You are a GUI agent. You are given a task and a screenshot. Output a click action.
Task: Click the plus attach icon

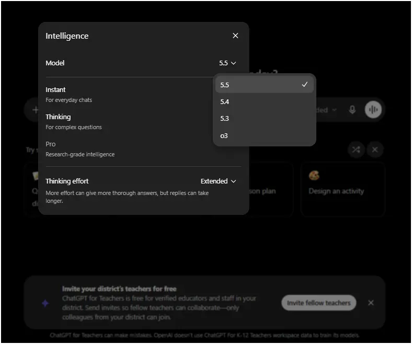coord(35,110)
